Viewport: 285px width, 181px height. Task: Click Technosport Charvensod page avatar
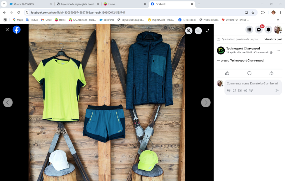[221, 50]
